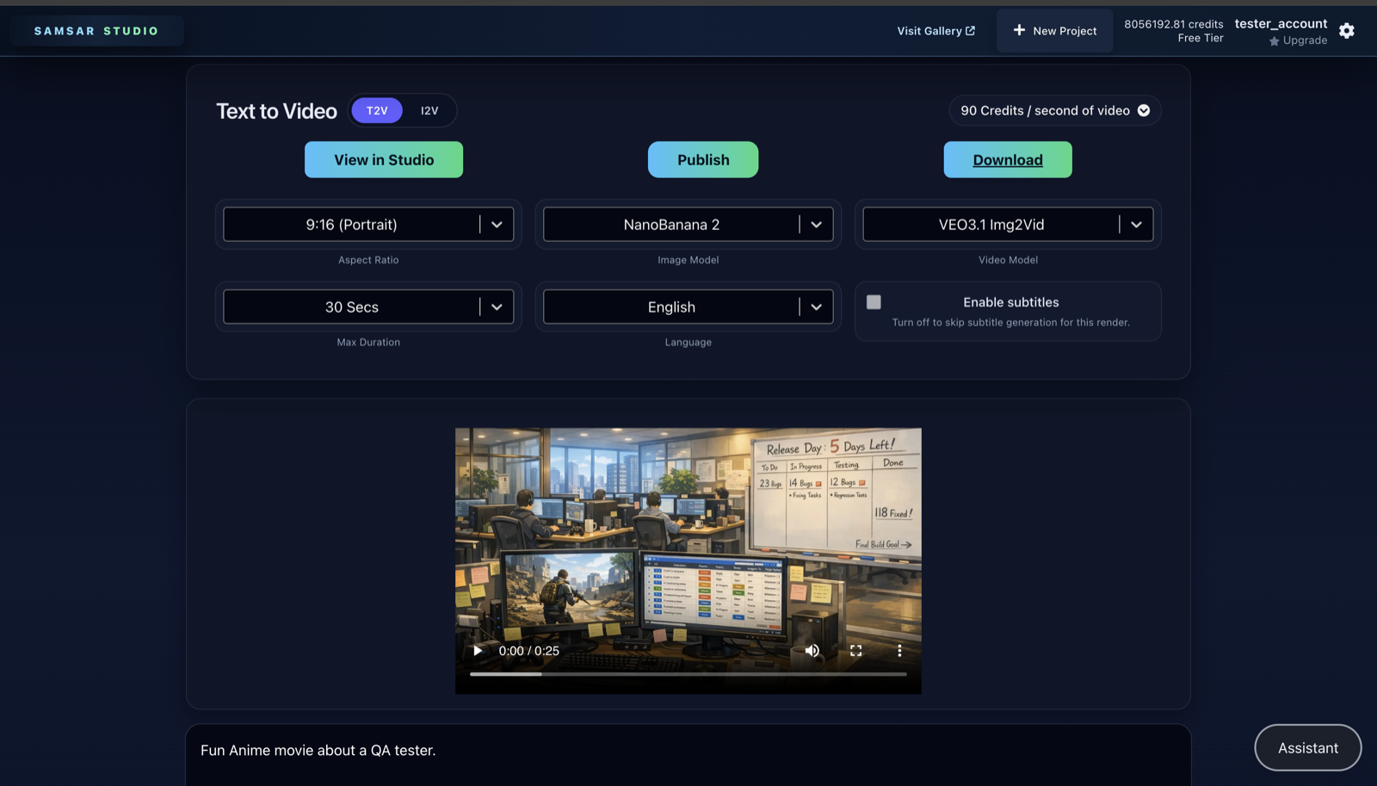Switch to the I2V mode tab
Image resolution: width=1377 pixels, height=786 pixels.
tap(428, 110)
